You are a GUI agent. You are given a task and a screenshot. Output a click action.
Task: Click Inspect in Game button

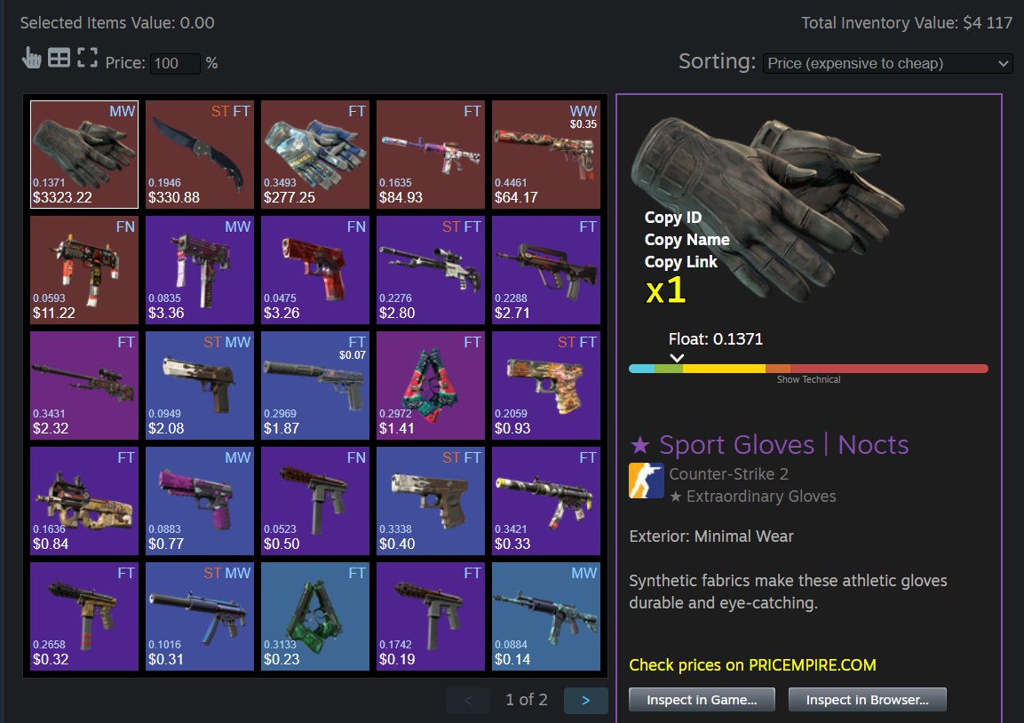pos(702,700)
